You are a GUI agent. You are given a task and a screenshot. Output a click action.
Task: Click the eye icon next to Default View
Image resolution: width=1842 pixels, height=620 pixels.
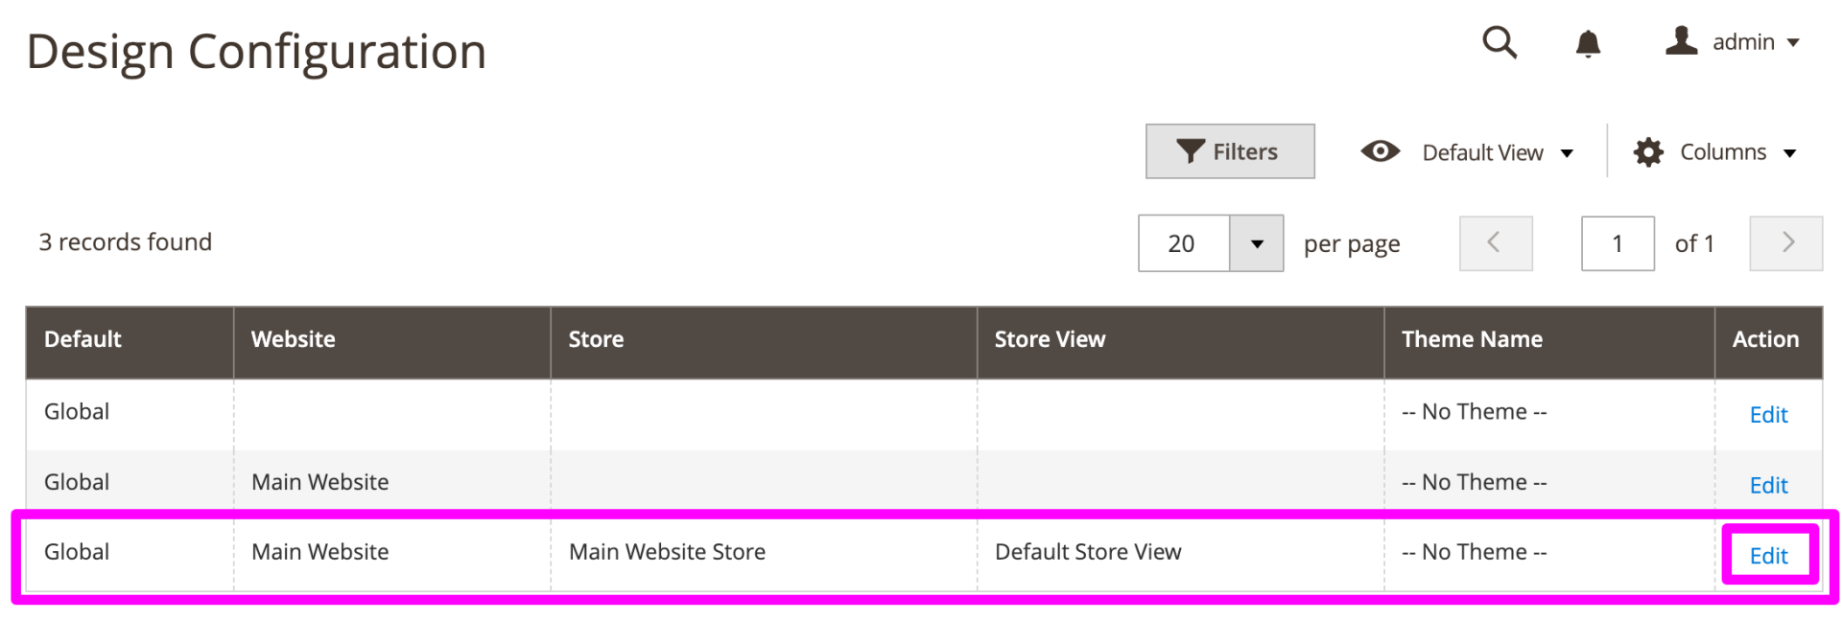[1380, 150]
